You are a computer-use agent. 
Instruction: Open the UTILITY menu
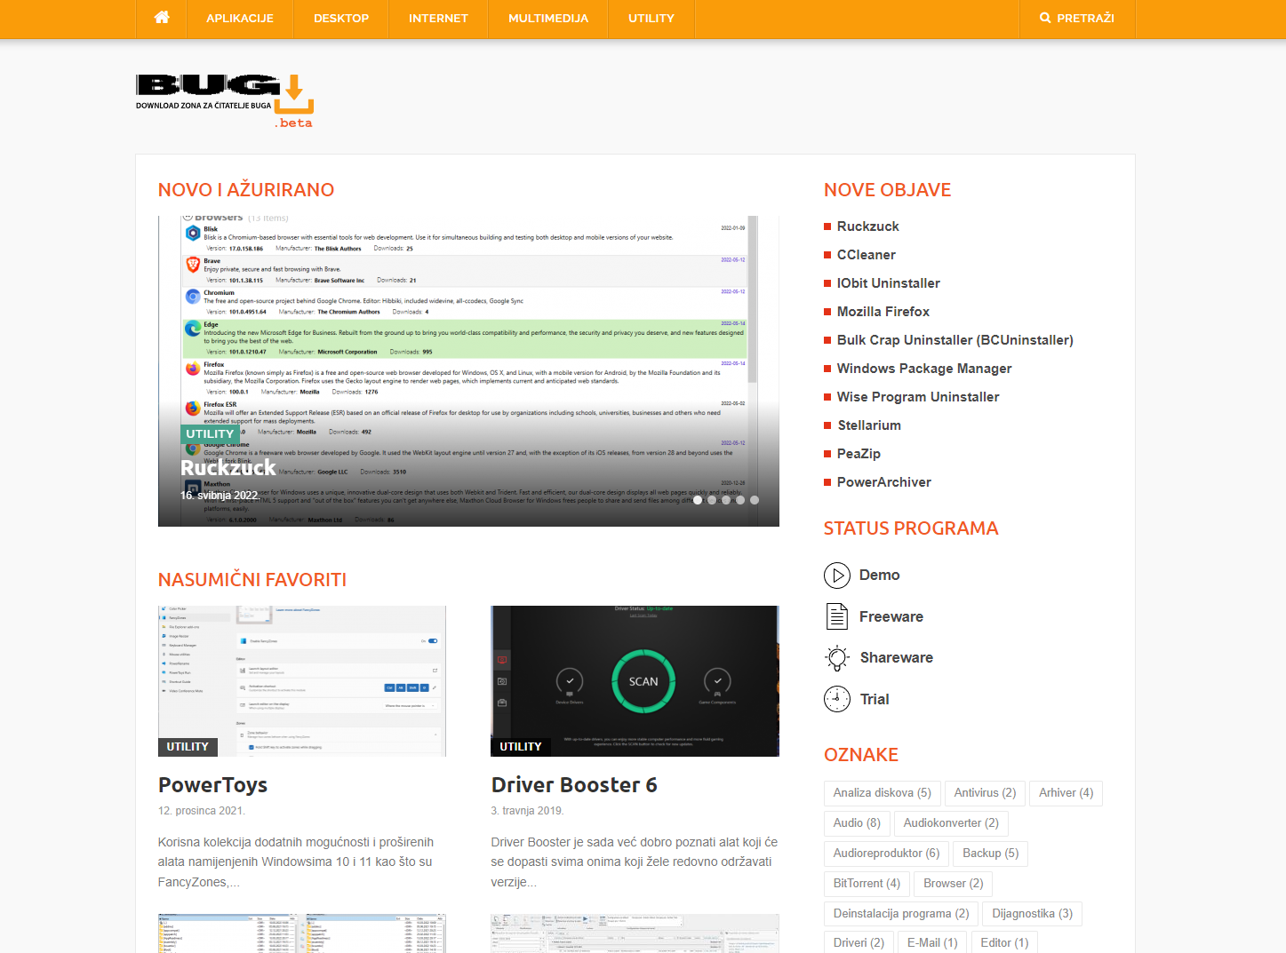(651, 19)
